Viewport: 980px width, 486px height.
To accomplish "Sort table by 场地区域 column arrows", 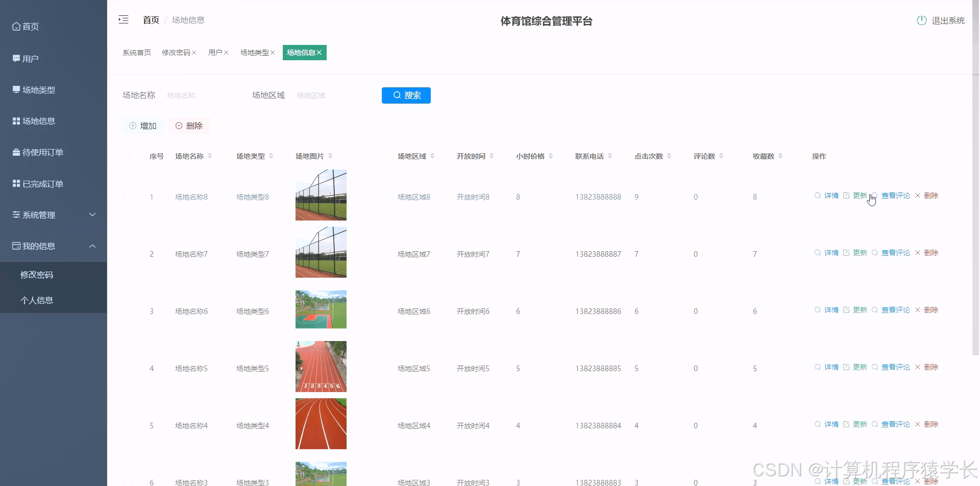I will 432,156.
